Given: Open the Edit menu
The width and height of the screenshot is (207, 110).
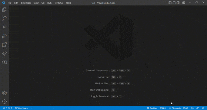Looking at the screenshot, I should (x=16, y=3).
